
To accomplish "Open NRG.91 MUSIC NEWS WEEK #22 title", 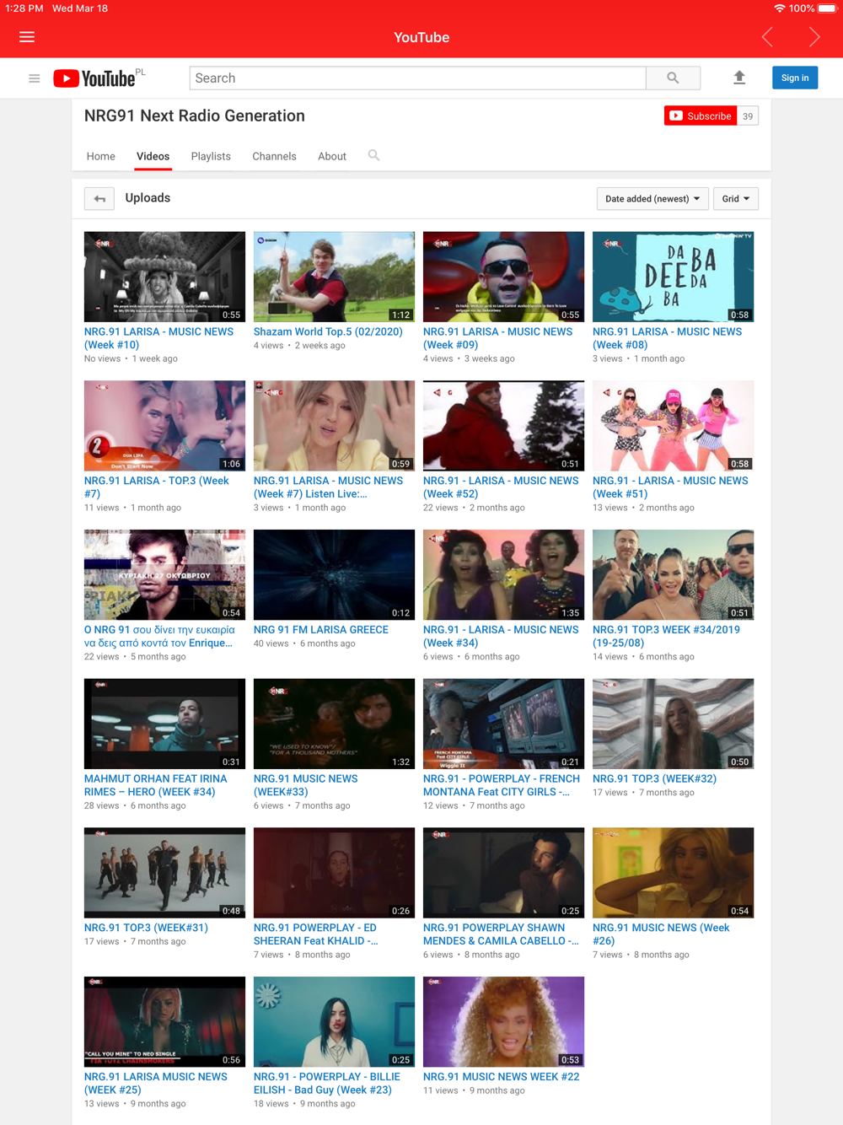I will tap(502, 1077).
